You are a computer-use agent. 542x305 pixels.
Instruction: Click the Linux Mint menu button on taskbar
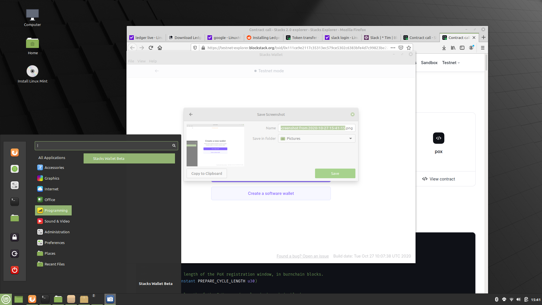6,299
